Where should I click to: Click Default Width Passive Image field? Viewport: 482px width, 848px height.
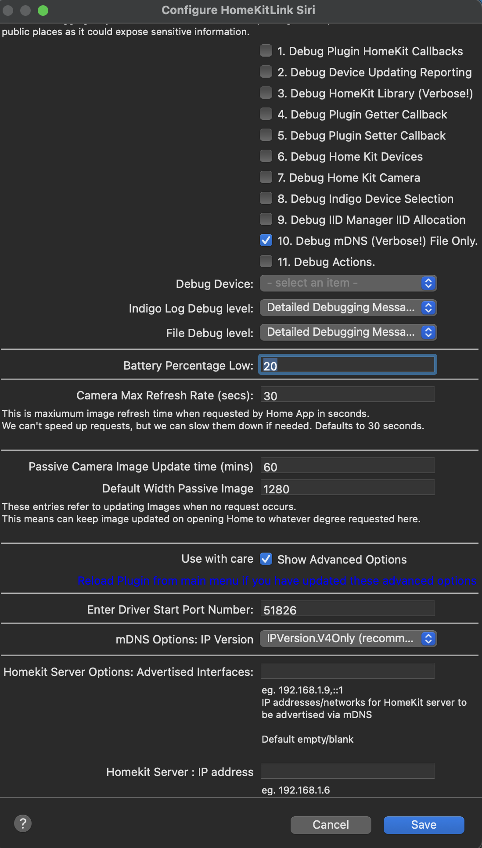[x=348, y=488]
